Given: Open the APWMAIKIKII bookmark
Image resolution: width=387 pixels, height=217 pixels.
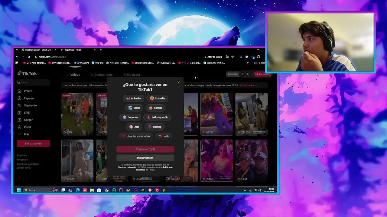Looking at the screenshot, I should tap(81, 63).
